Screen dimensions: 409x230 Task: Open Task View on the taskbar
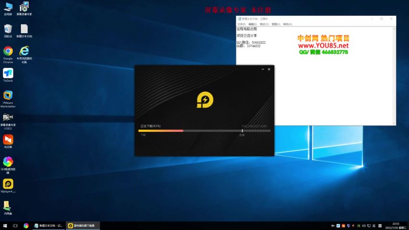(x=15, y=226)
